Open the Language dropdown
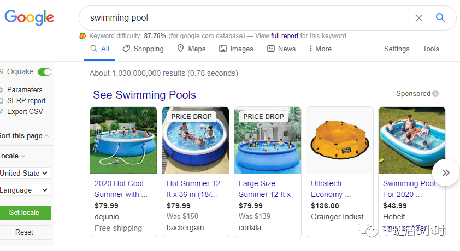 [x=25, y=190]
